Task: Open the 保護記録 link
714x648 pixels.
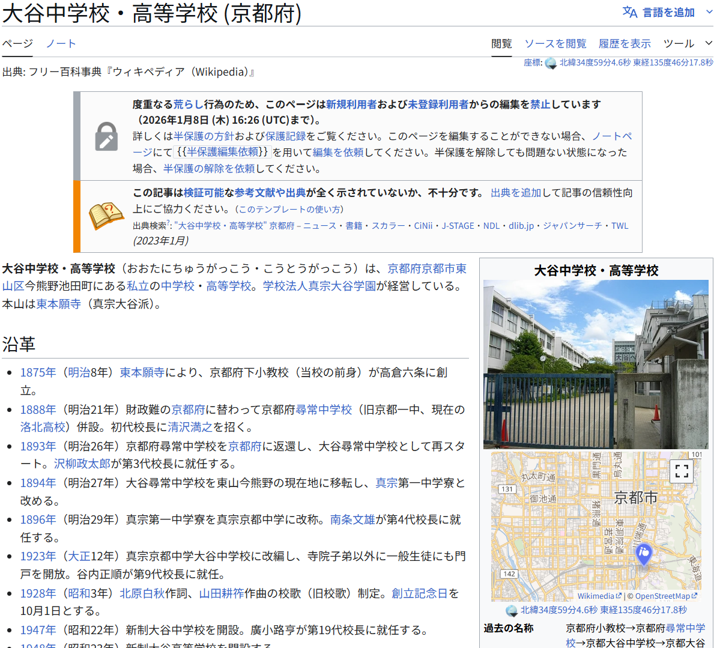Action: pyautogui.click(x=285, y=136)
